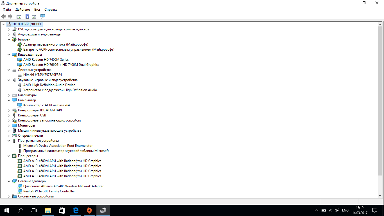The width and height of the screenshot is (384, 216).
Task: Open File Explorer from the taskbar
Action: click(48, 210)
